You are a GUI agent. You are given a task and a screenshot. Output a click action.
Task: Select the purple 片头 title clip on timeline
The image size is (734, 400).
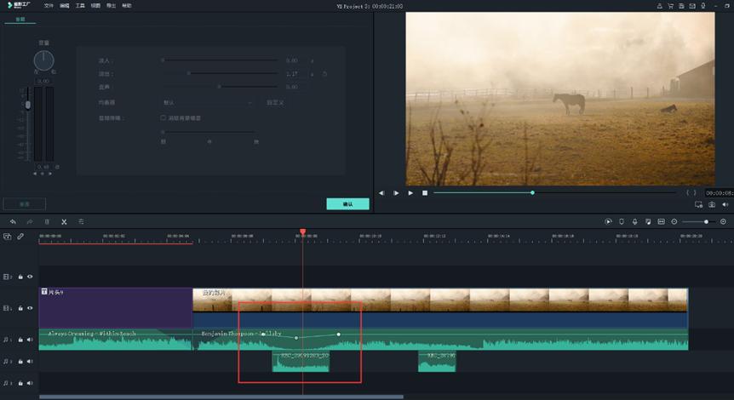(x=116, y=307)
